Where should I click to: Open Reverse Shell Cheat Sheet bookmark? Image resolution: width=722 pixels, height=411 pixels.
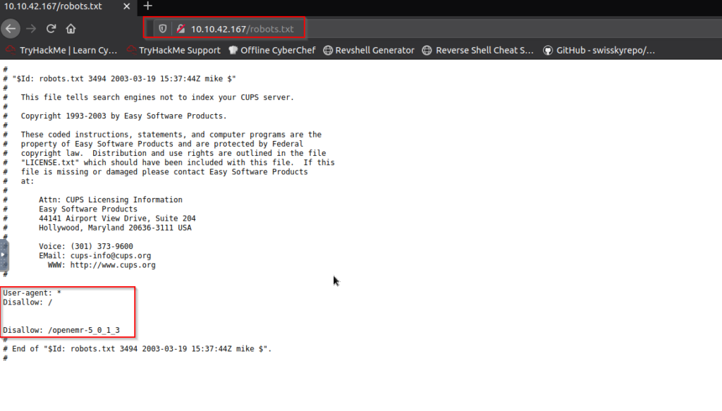[x=478, y=50]
